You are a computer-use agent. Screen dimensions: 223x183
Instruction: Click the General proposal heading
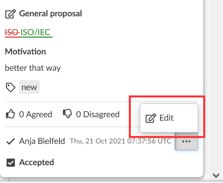coord(51,13)
